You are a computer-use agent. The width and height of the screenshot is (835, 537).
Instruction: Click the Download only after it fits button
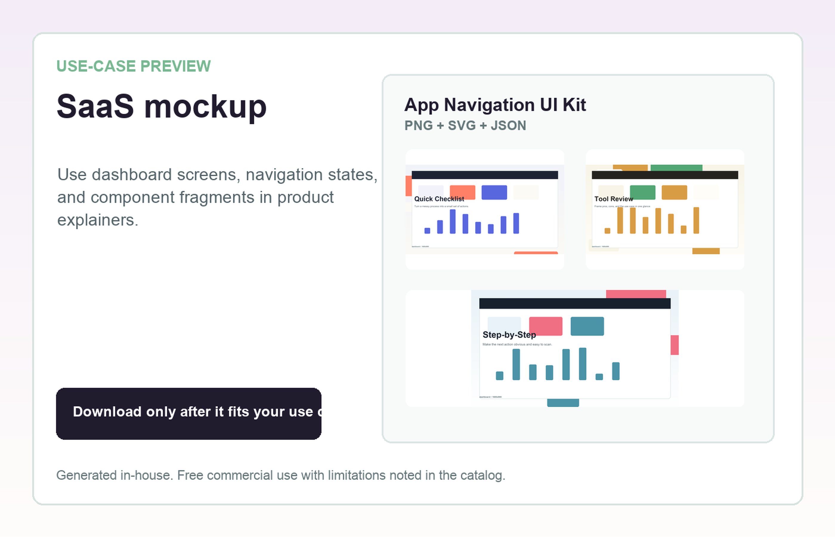tap(188, 413)
